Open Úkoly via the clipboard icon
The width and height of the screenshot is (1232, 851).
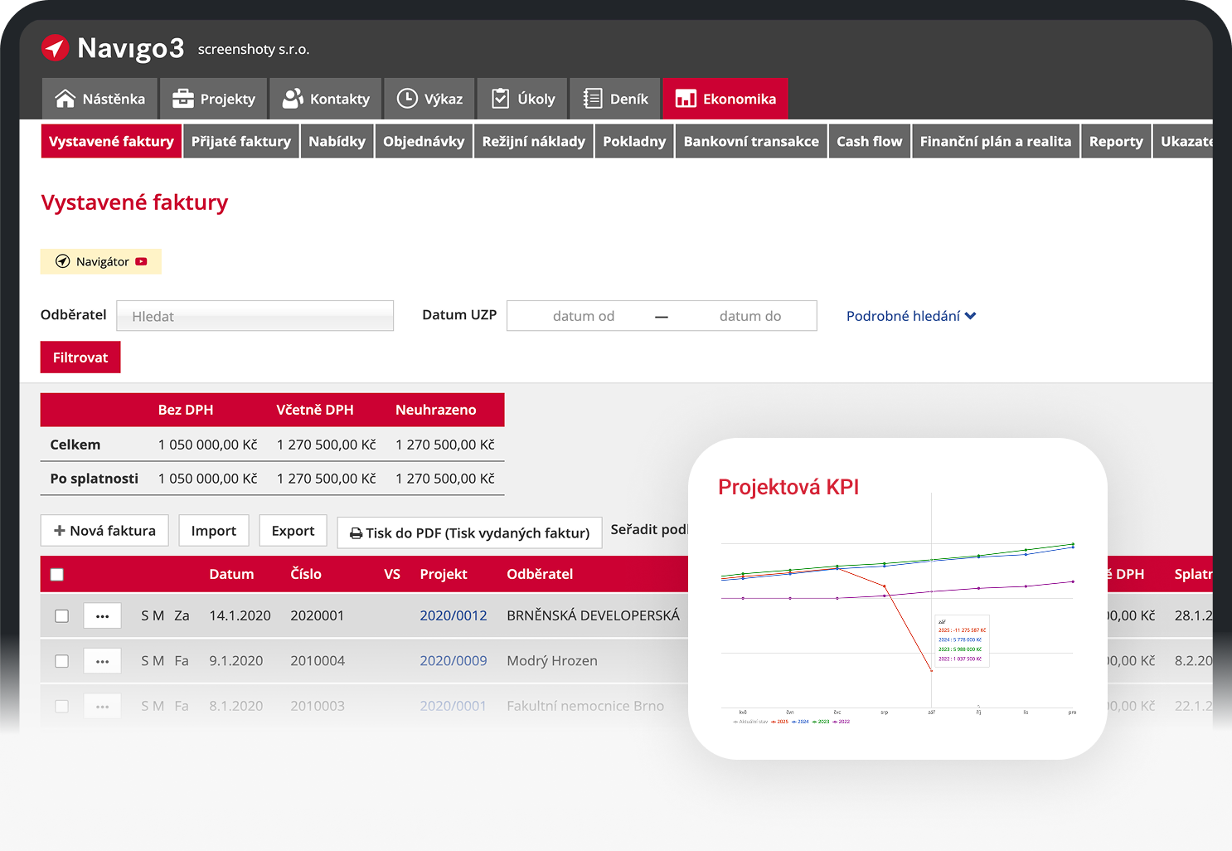501,99
